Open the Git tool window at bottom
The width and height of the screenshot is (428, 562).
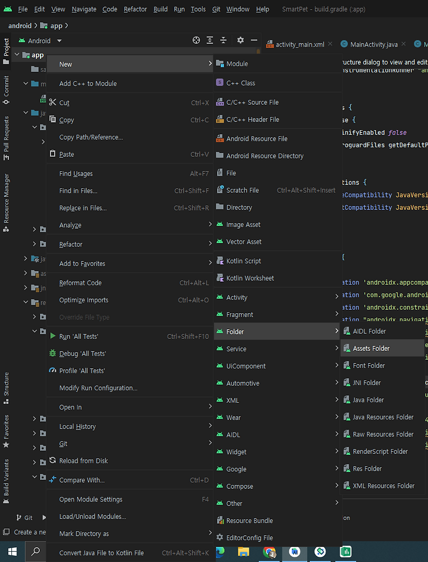[x=25, y=517]
